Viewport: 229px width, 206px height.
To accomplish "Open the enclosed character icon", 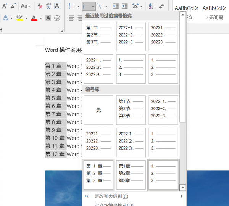I will 57,18.
